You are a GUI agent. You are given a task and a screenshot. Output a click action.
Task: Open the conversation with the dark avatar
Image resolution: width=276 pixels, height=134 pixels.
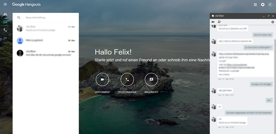tap(46, 53)
